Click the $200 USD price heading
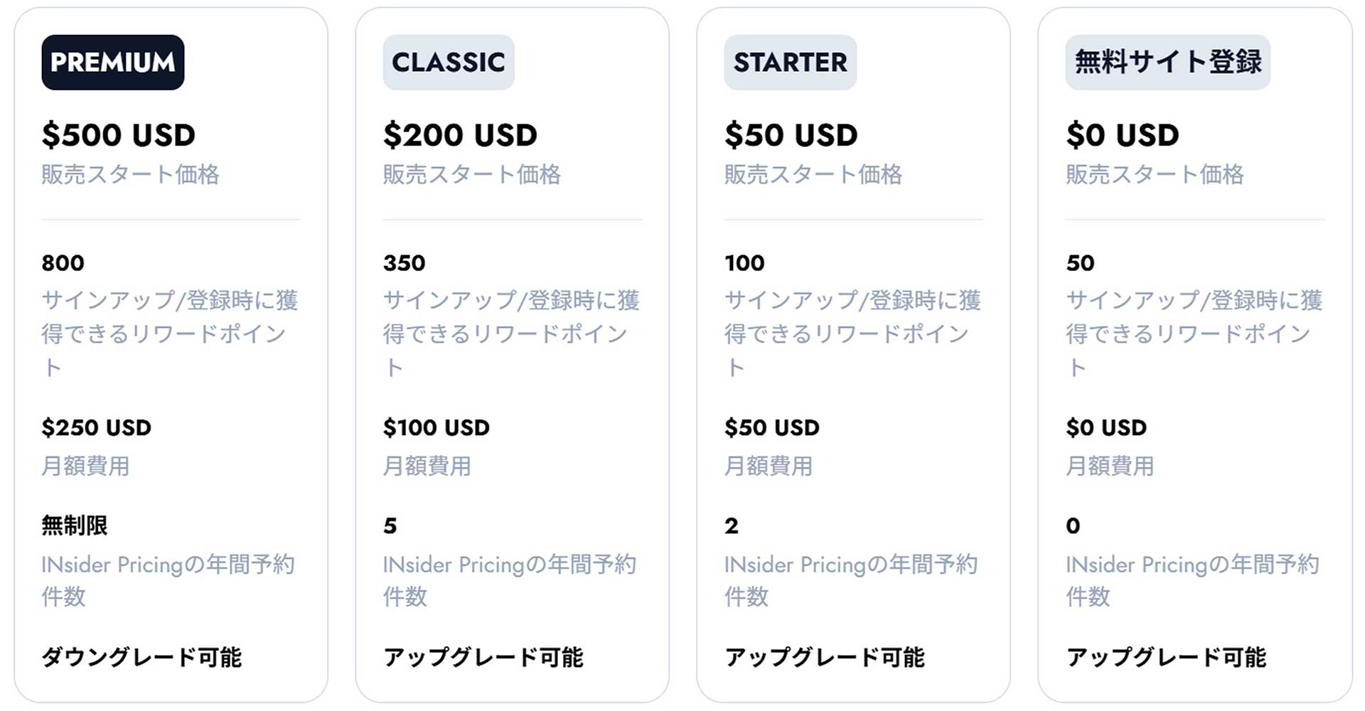The width and height of the screenshot is (1365, 711). tap(460, 135)
